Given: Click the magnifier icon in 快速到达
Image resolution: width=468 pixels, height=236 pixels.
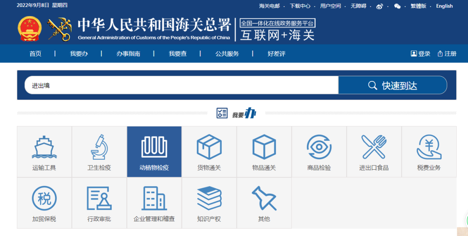Looking at the screenshot, I should click(373, 85).
